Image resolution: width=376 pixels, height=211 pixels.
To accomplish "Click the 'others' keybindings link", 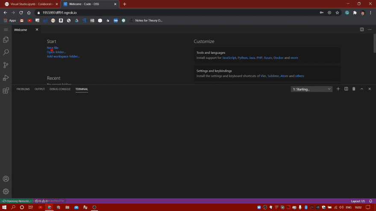I will pyautogui.click(x=300, y=76).
